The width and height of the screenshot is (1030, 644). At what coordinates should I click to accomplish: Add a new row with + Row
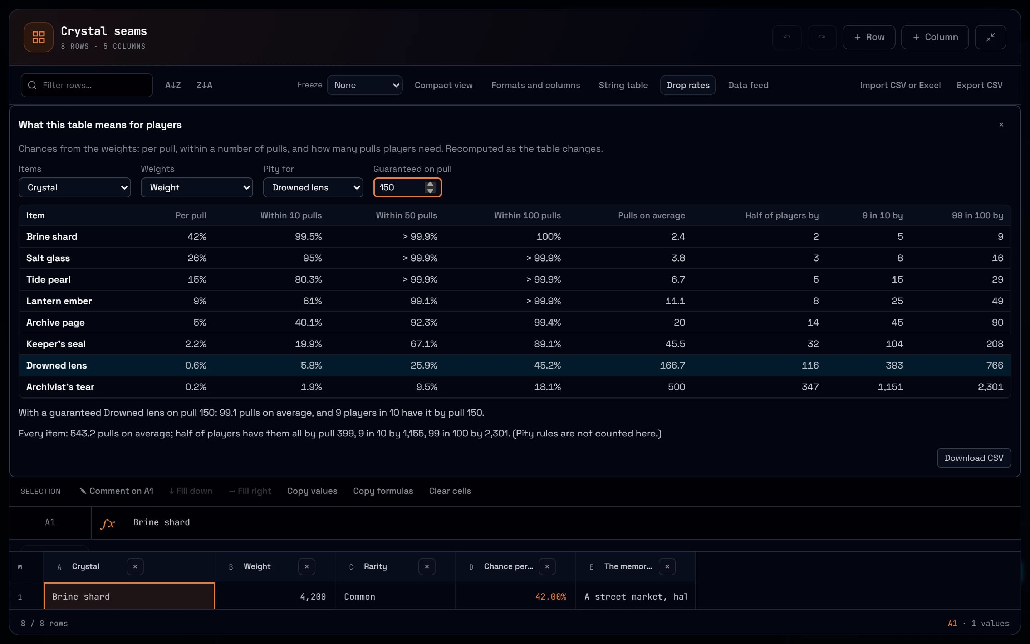869,37
